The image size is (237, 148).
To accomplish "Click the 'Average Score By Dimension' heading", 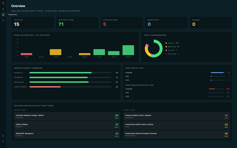I will 28,68.
